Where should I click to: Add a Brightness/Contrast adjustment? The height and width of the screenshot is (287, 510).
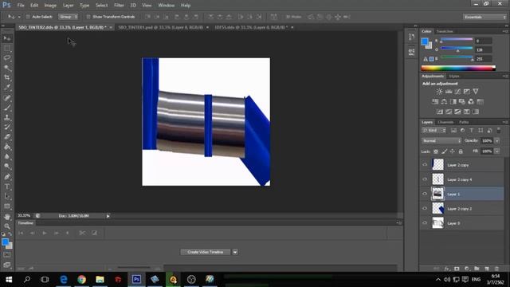tap(439, 92)
